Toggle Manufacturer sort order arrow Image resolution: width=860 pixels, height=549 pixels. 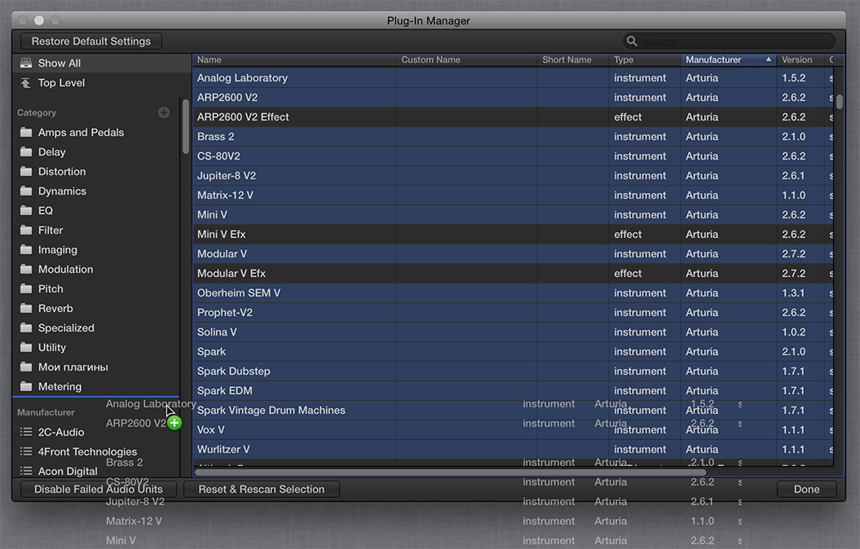(x=769, y=59)
